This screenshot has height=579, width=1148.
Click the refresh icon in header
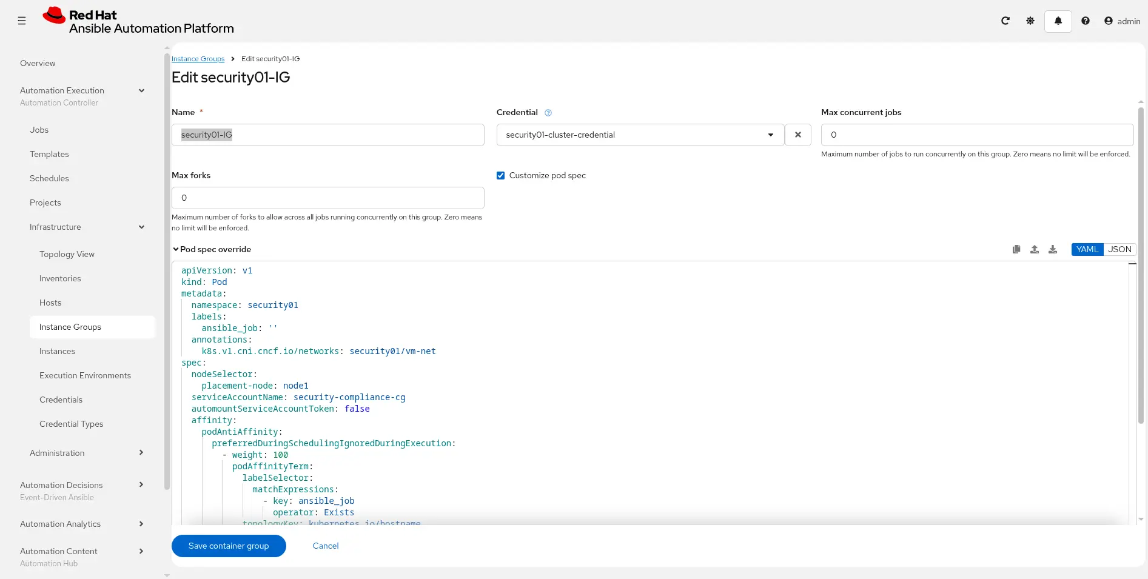pyautogui.click(x=1005, y=21)
